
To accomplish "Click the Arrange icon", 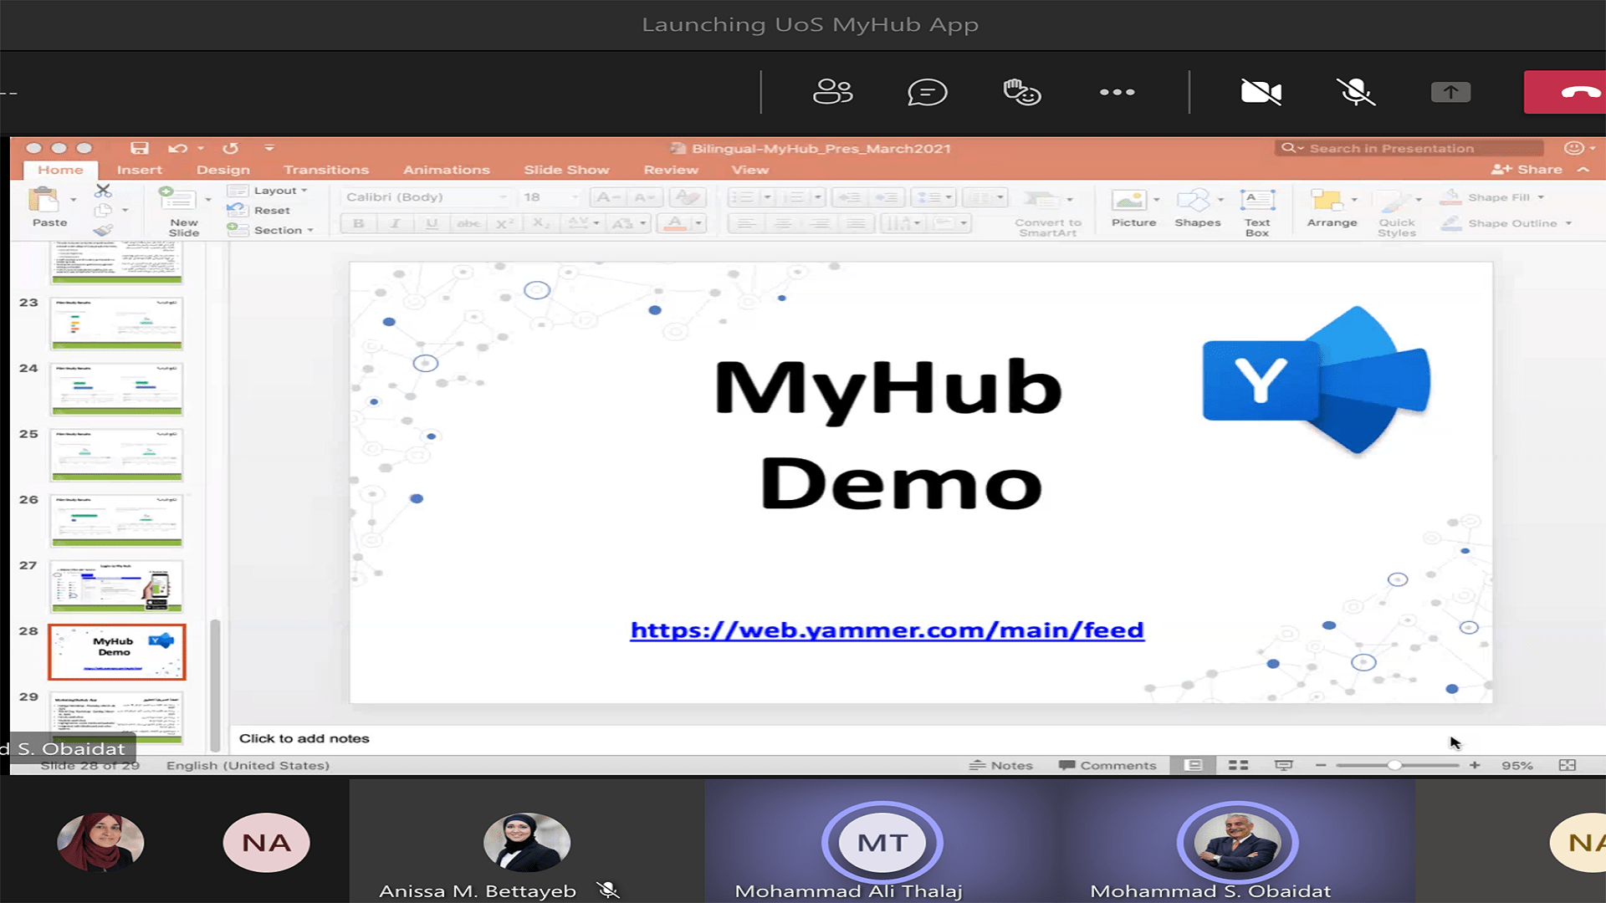I will pyautogui.click(x=1327, y=201).
